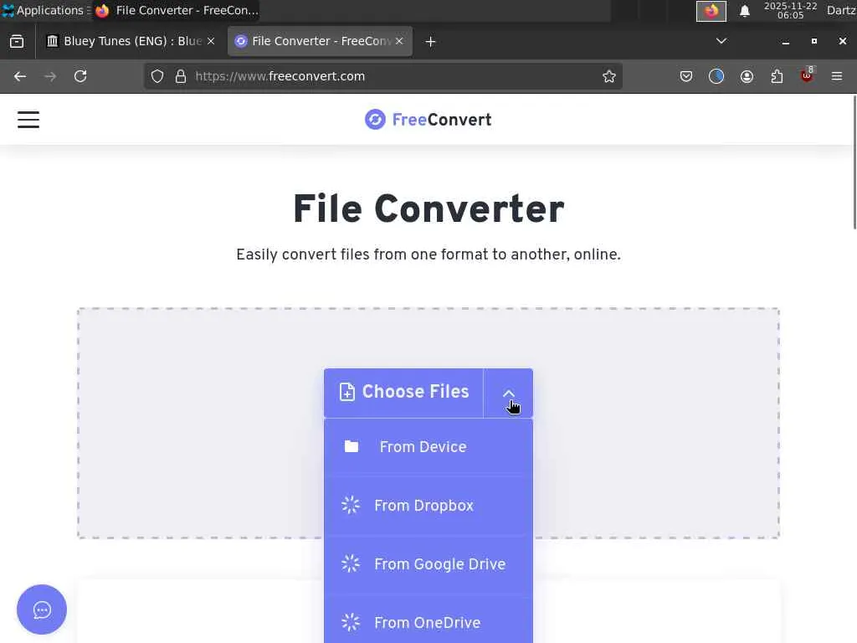Bookmark this page with star icon
Image resolution: width=857 pixels, height=643 pixels.
tap(609, 76)
